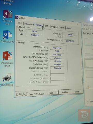Screen dimensions: 93x124
Task: Switch to the Bench tab
Action: pyautogui.click(x=62, y=28)
